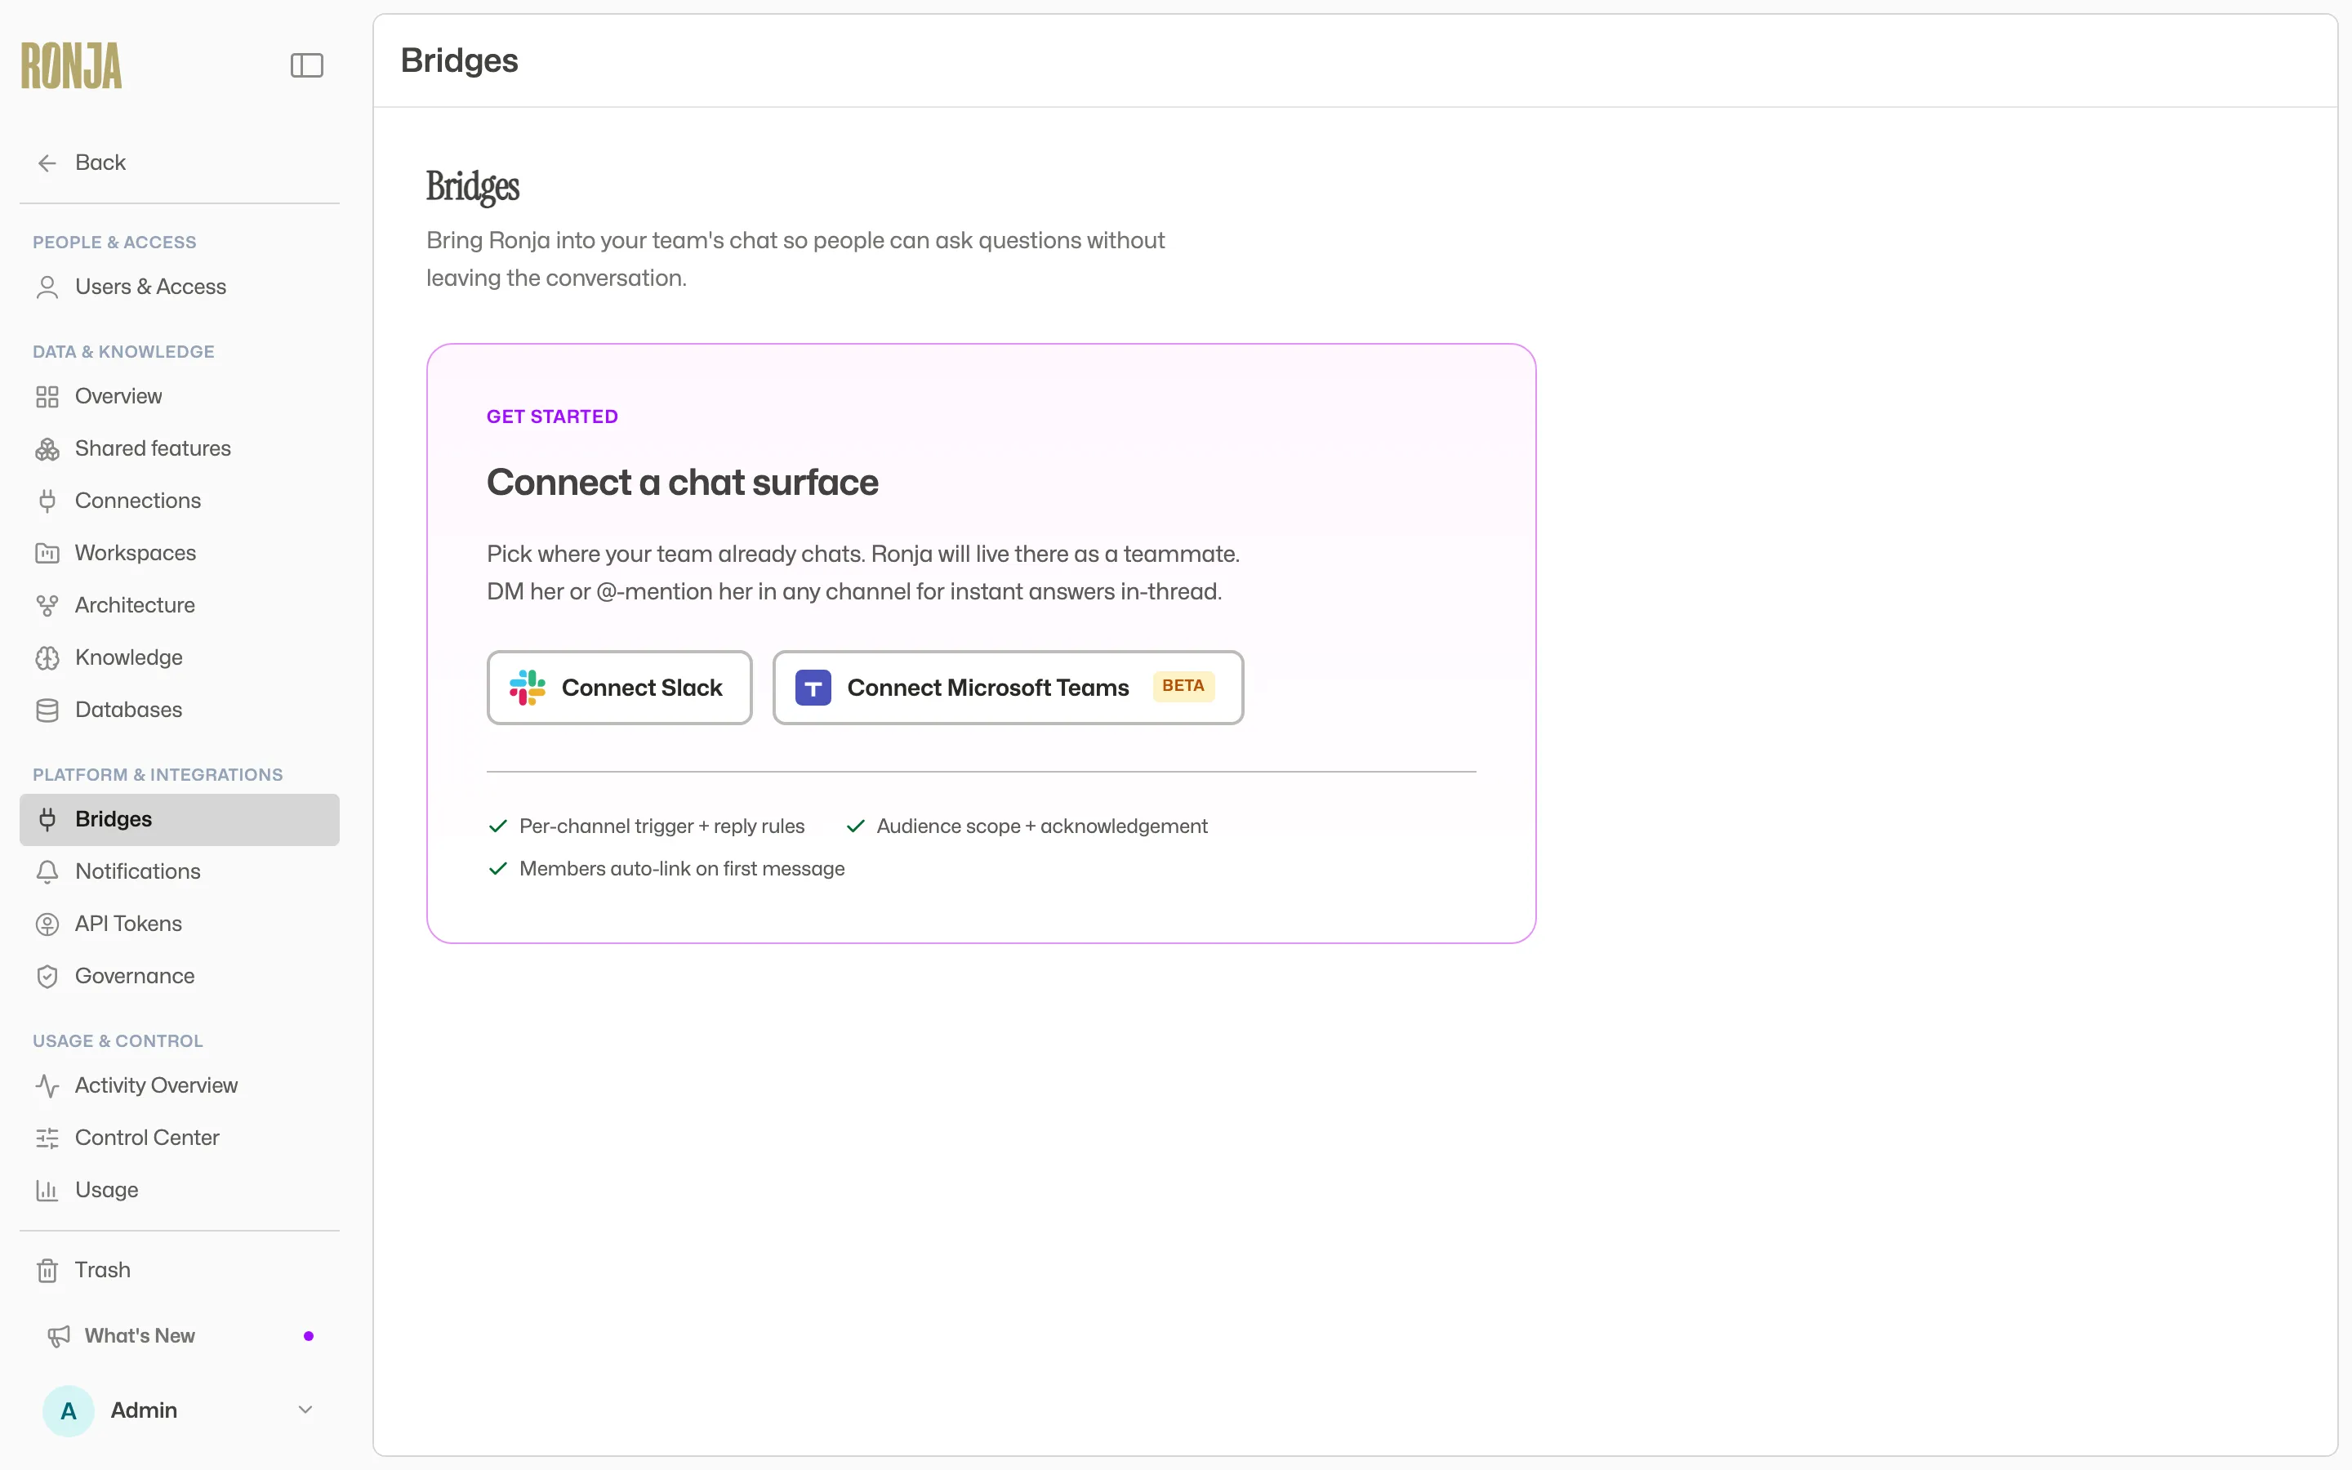Click the Users & Access person icon

(47, 287)
